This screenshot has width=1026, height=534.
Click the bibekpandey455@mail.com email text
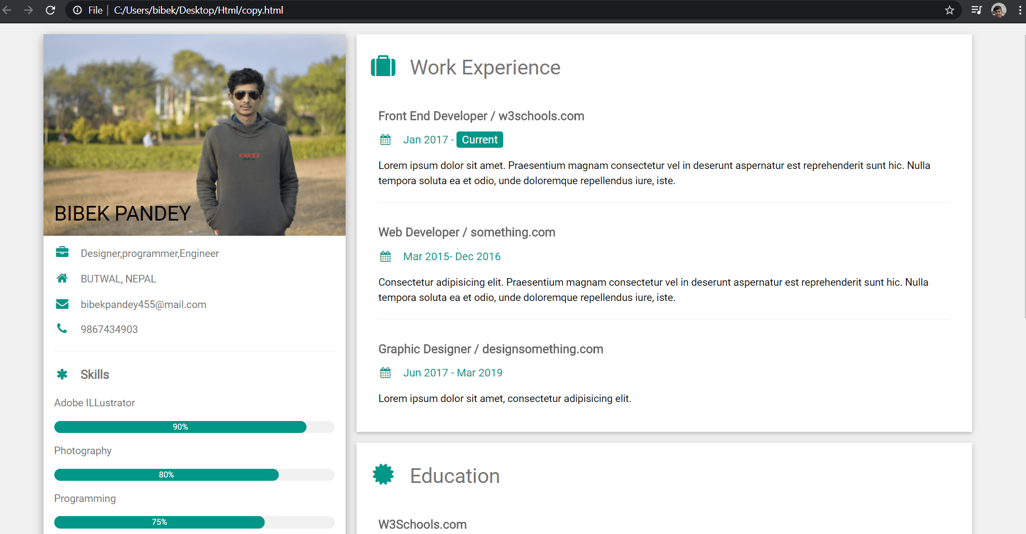[143, 305]
